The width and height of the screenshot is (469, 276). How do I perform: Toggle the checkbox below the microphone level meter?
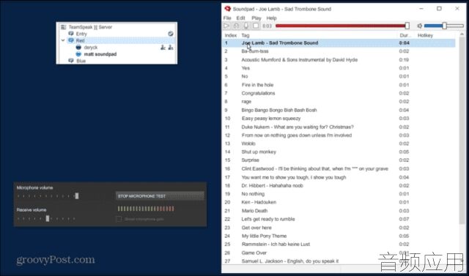(119, 219)
